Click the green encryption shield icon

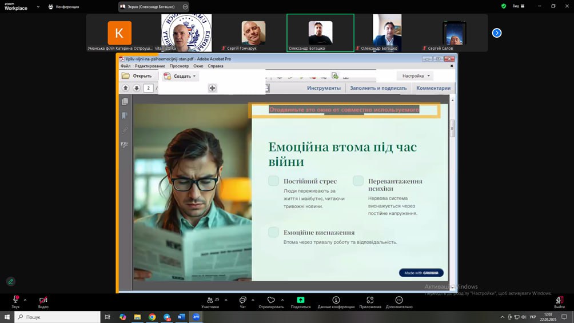[x=504, y=6]
